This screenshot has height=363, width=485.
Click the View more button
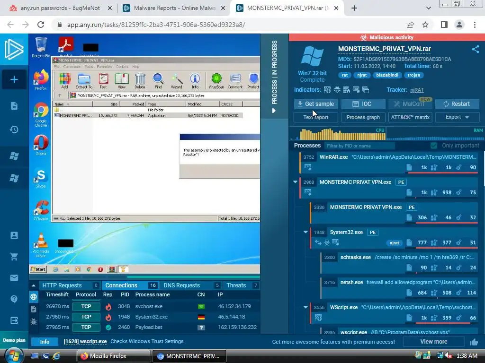434,342
